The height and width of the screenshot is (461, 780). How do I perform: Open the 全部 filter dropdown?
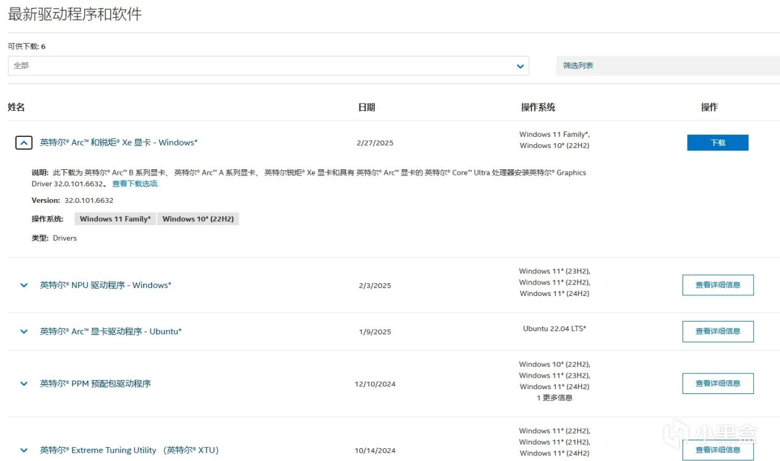click(x=268, y=66)
